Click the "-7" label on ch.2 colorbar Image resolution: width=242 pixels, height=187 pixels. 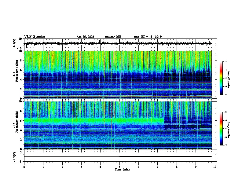[225, 145]
